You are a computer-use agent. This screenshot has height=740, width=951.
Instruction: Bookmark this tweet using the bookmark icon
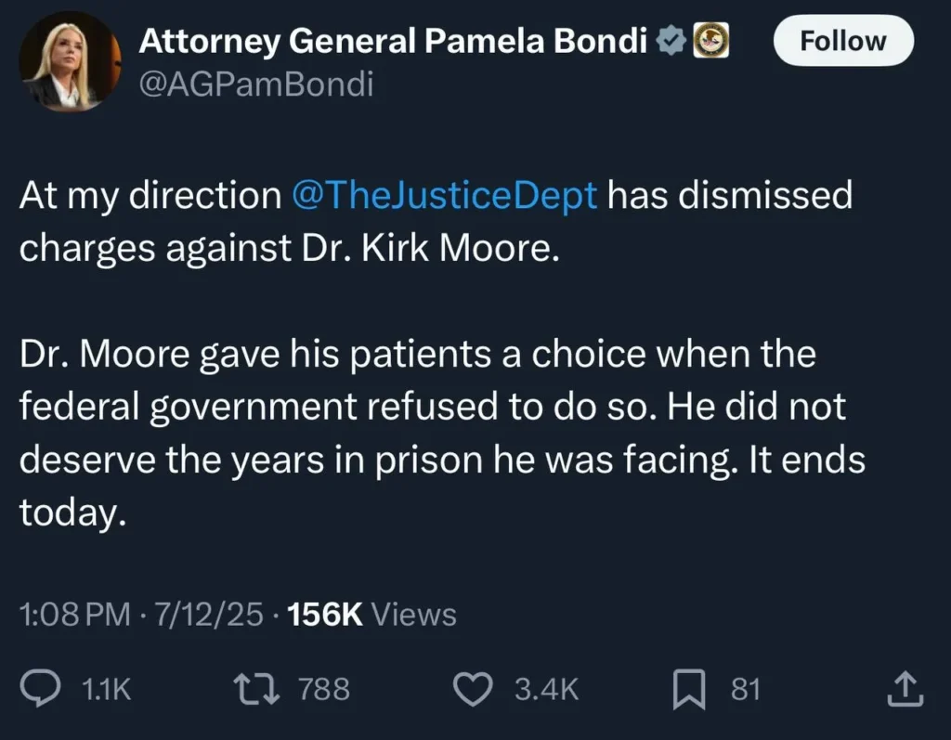click(691, 688)
